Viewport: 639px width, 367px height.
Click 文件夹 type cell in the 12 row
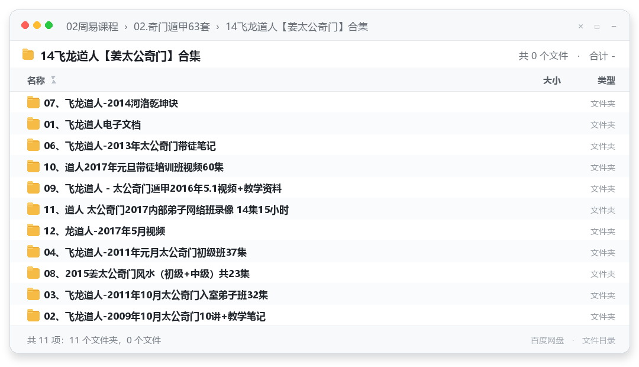point(603,231)
